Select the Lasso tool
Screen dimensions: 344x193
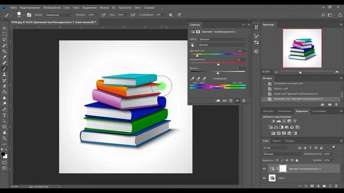click(4, 40)
